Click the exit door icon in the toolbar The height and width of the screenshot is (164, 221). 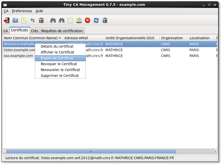[x=6, y=20]
